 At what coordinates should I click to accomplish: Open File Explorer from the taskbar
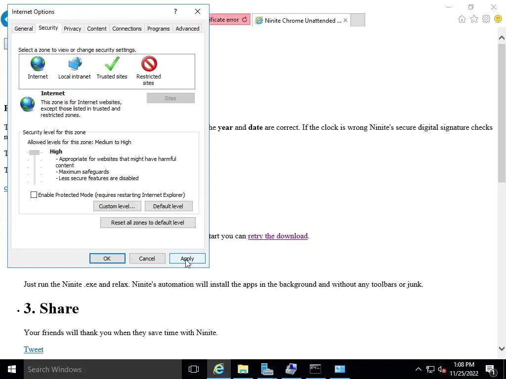(243, 369)
